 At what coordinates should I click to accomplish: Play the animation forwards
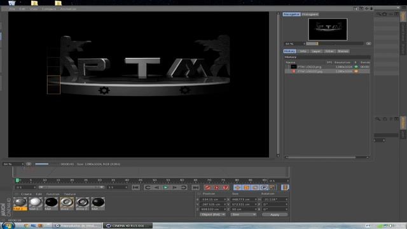point(165,187)
